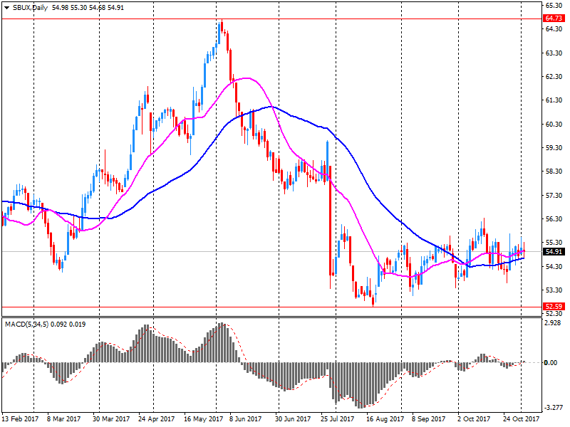This screenshot has width=570, height=427.
Task: Click the 16 Aug 2017 date label
Action: click(385, 419)
